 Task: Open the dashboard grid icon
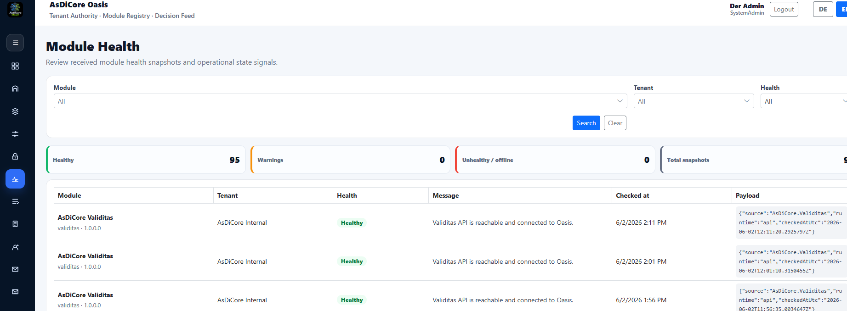coord(15,66)
